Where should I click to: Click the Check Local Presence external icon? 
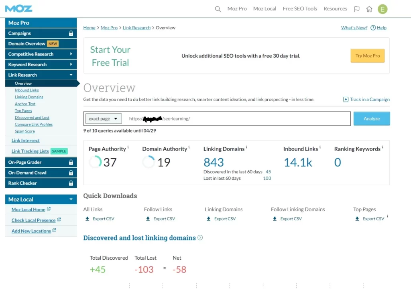[x=59, y=220]
